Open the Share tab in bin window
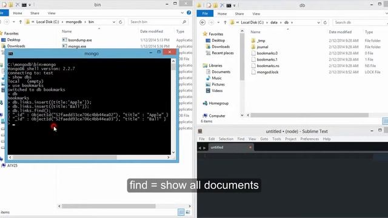Image resolution: width=388 pixels, height=218 pixels. [35, 13]
